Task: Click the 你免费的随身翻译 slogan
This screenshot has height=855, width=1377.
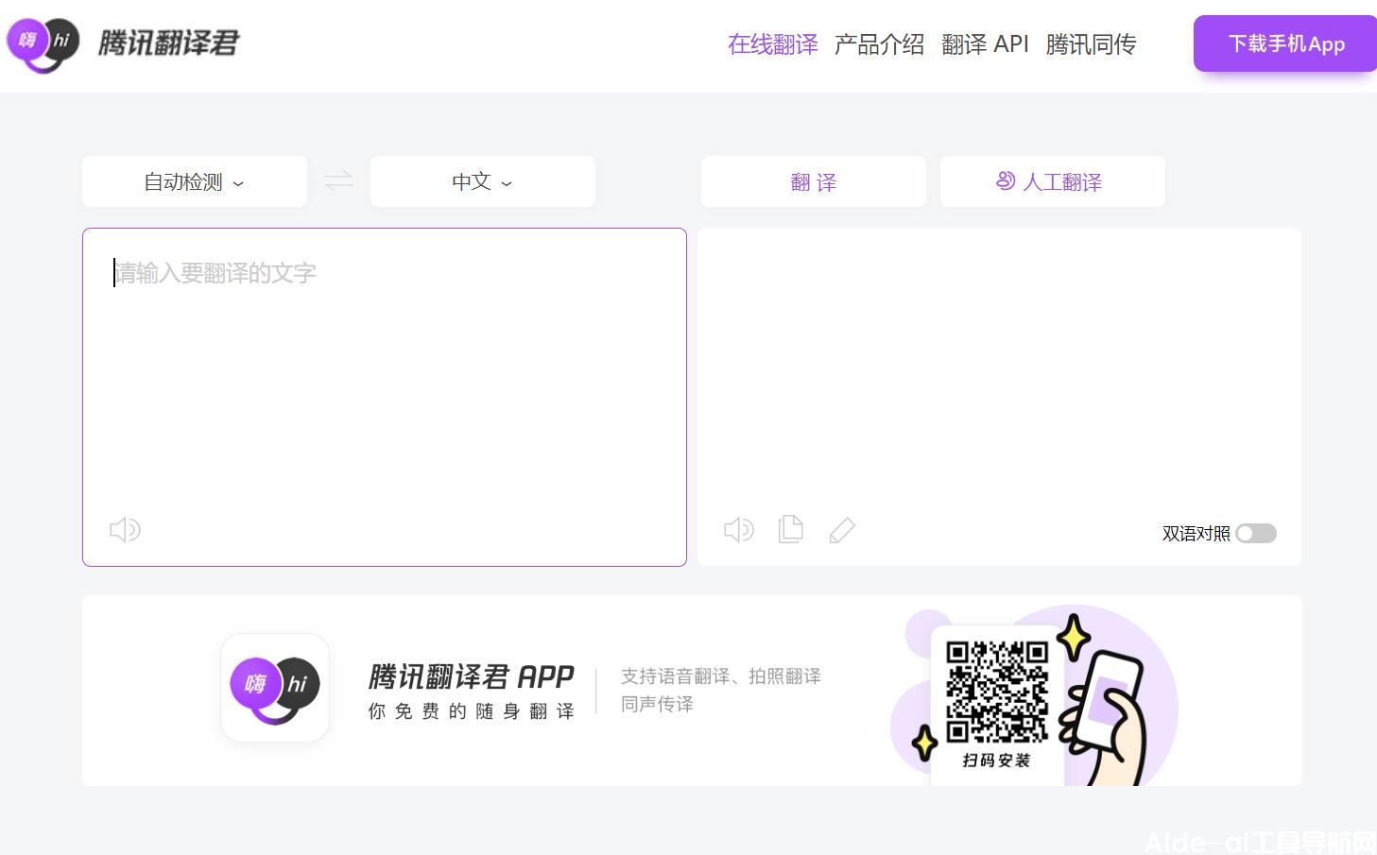Action: click(471, 711)
